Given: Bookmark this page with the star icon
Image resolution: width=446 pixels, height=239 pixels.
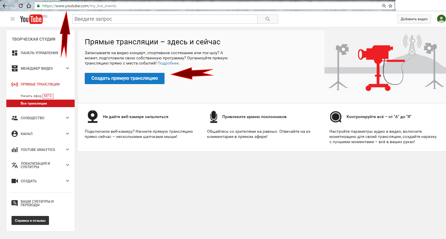Looking at the screenshot, I should [x=390, y=6].
